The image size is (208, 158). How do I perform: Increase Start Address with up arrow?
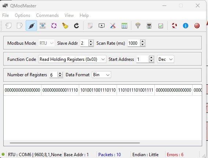pos(152,58)
